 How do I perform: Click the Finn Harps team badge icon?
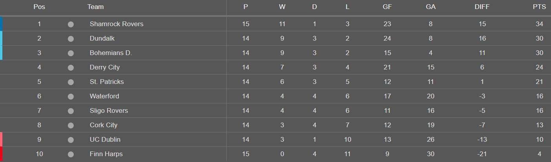71,154
